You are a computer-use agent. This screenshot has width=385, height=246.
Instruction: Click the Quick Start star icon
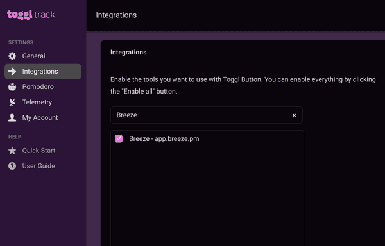[x=12, y=151]
